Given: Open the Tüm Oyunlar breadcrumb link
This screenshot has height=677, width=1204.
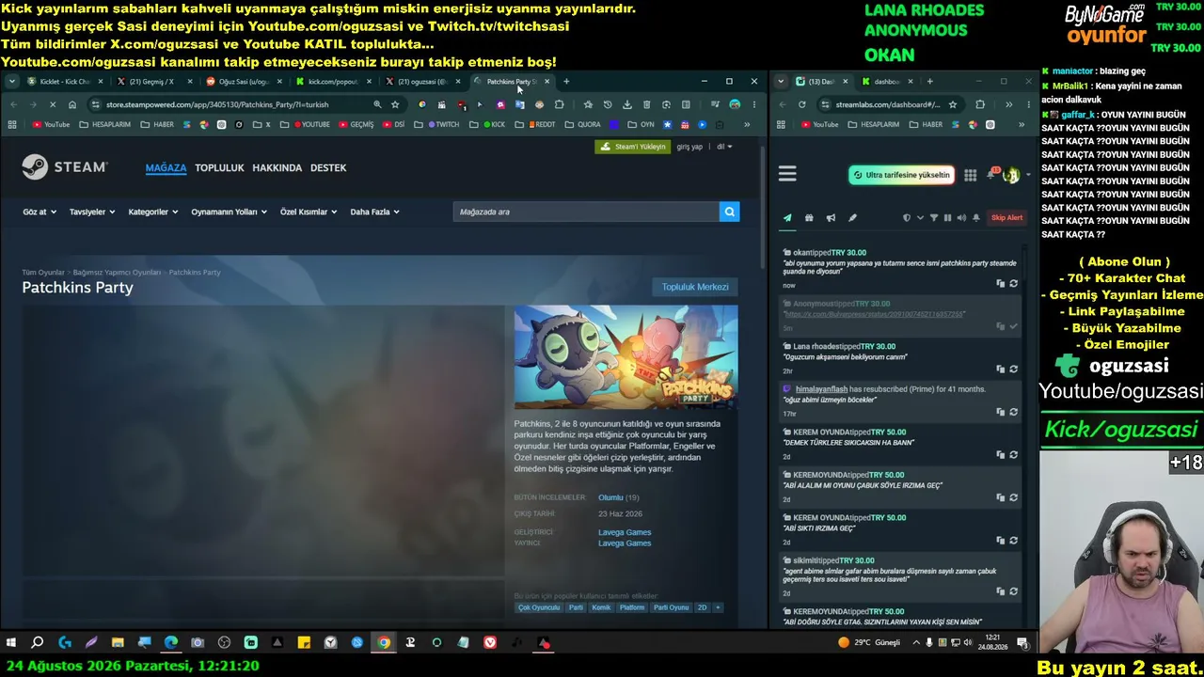Looking at the screenshot, I should coord(43,273).
